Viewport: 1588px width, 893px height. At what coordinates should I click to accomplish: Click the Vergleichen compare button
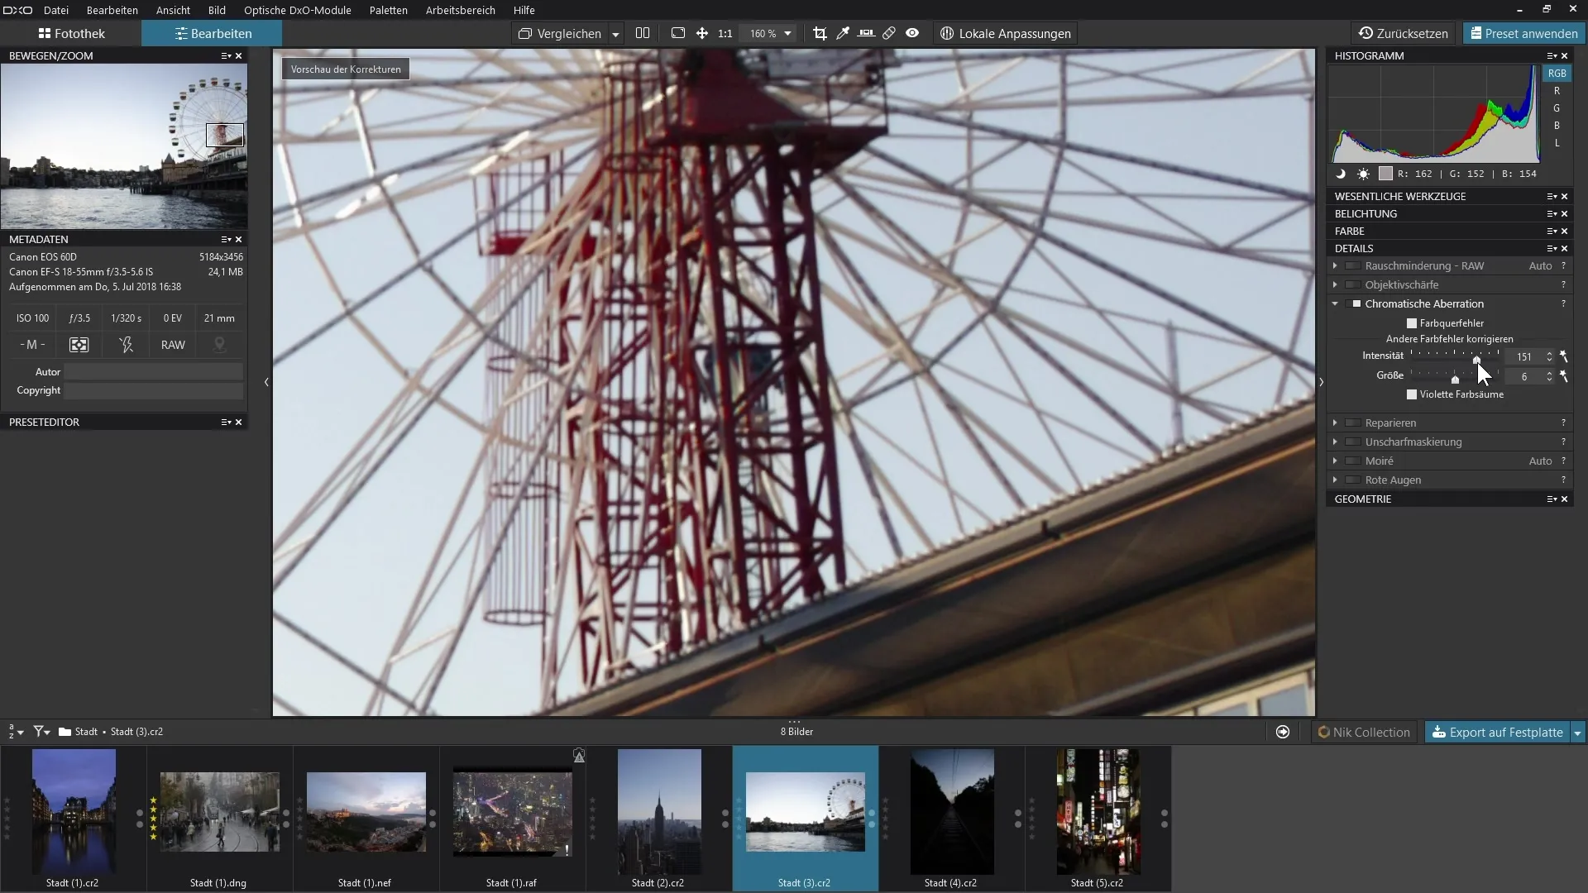[x=560, y=33]
